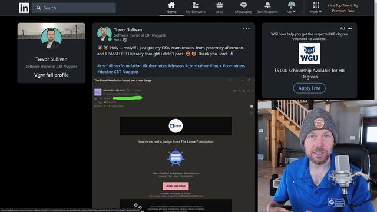This screenshot has height=212, width=377.
Task: Open My Network
Action: [196, 8]
